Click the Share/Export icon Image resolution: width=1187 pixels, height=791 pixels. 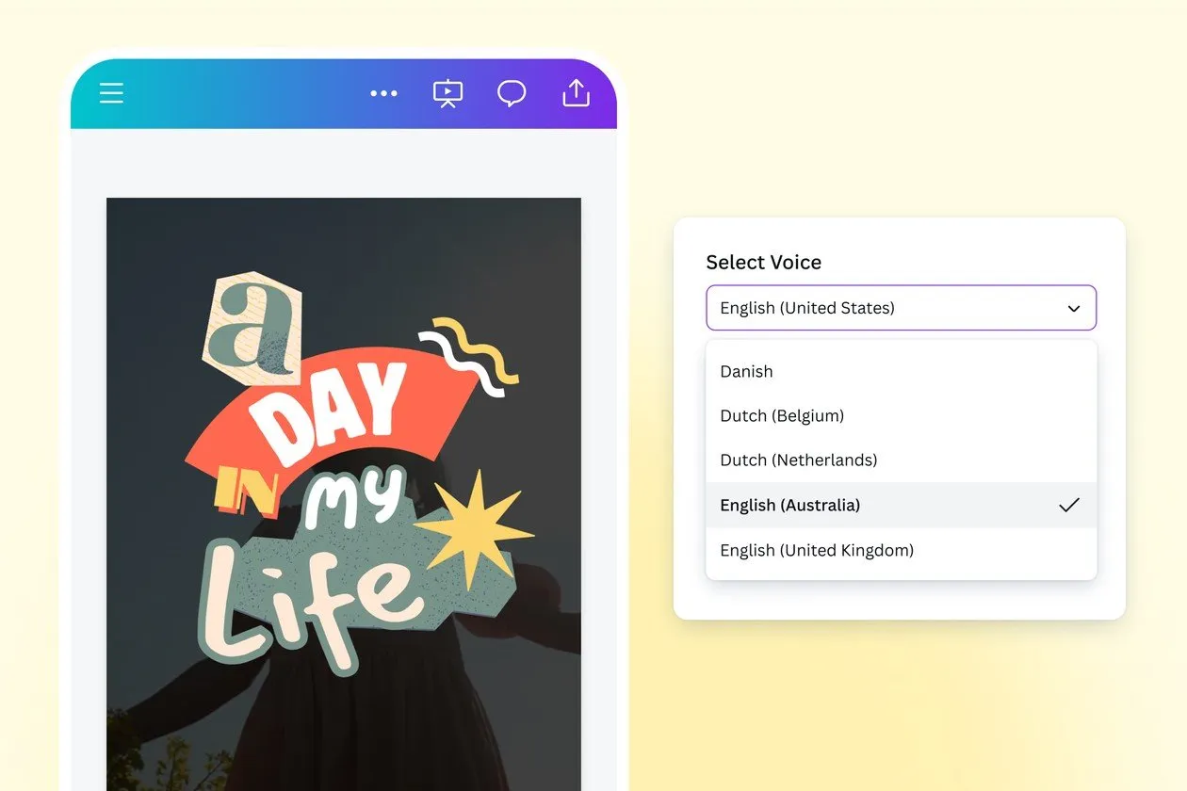(576, 92)
